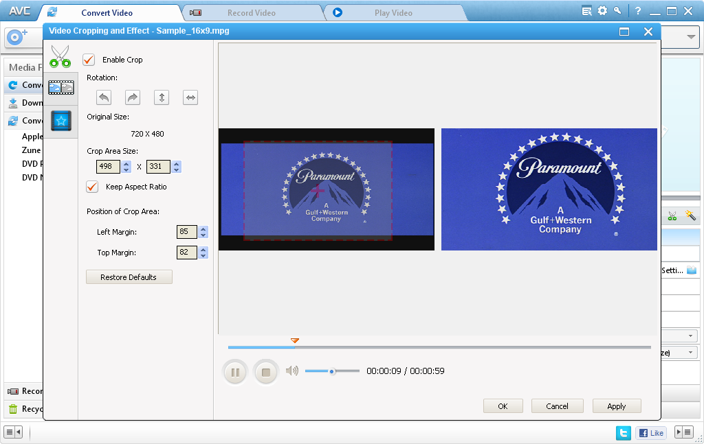Confirm with the OK button
704x444 pixels.
(x=503, y=406)
